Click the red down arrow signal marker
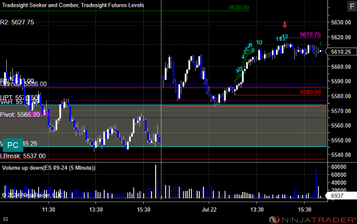This screenshot has width=357, height=224. pos(284,24)
